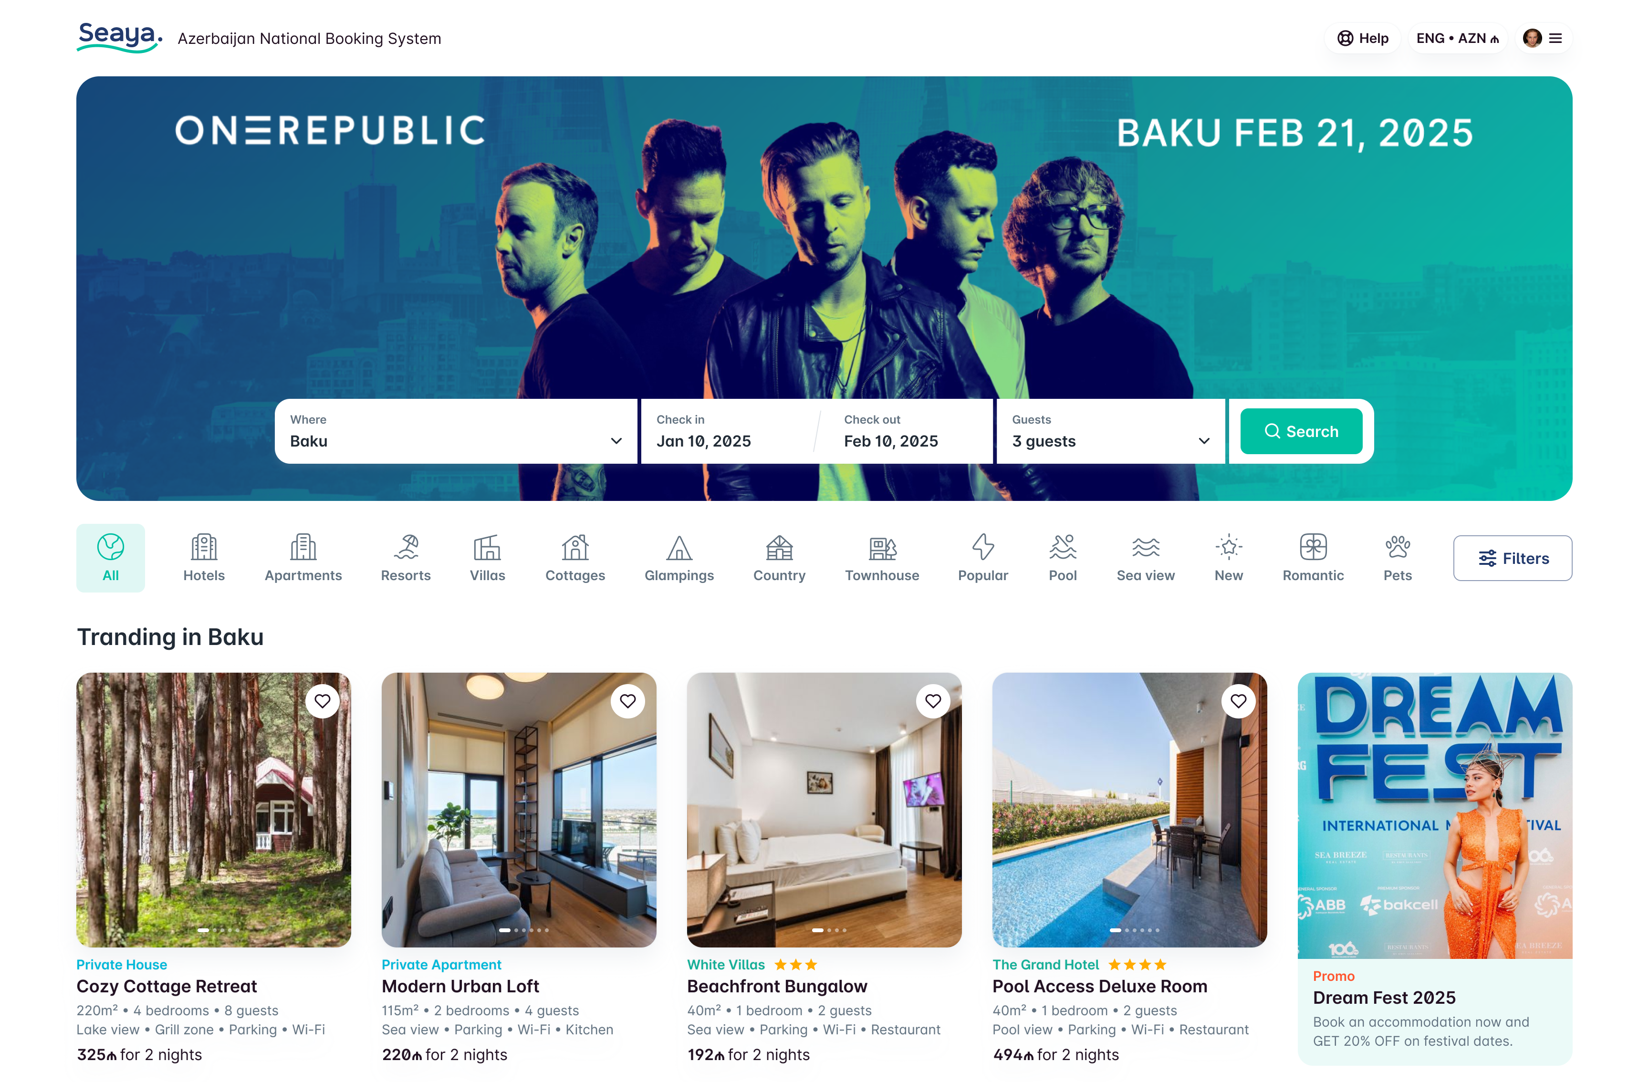1649x1082 pixels.
Task: Open the Check out date field
Action: (x=905, y=431)
